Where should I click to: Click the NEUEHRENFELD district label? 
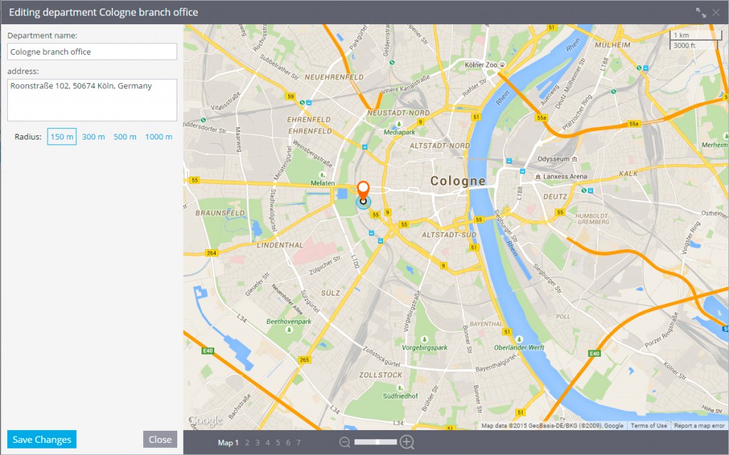[334, 77]
